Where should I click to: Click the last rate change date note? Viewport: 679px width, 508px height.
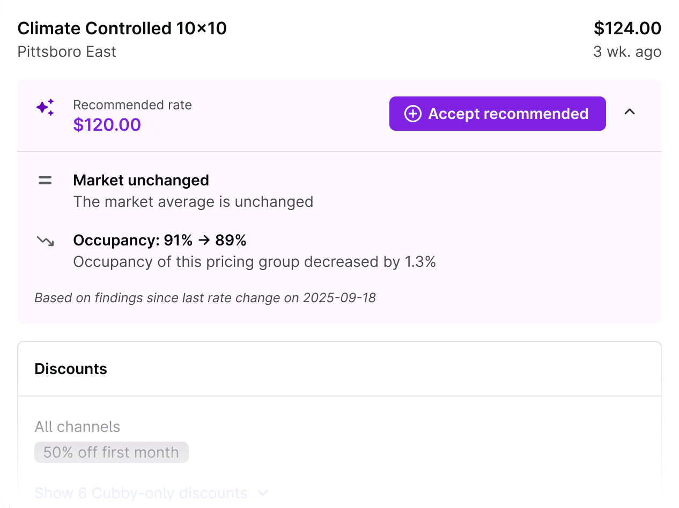pos(205,298)
